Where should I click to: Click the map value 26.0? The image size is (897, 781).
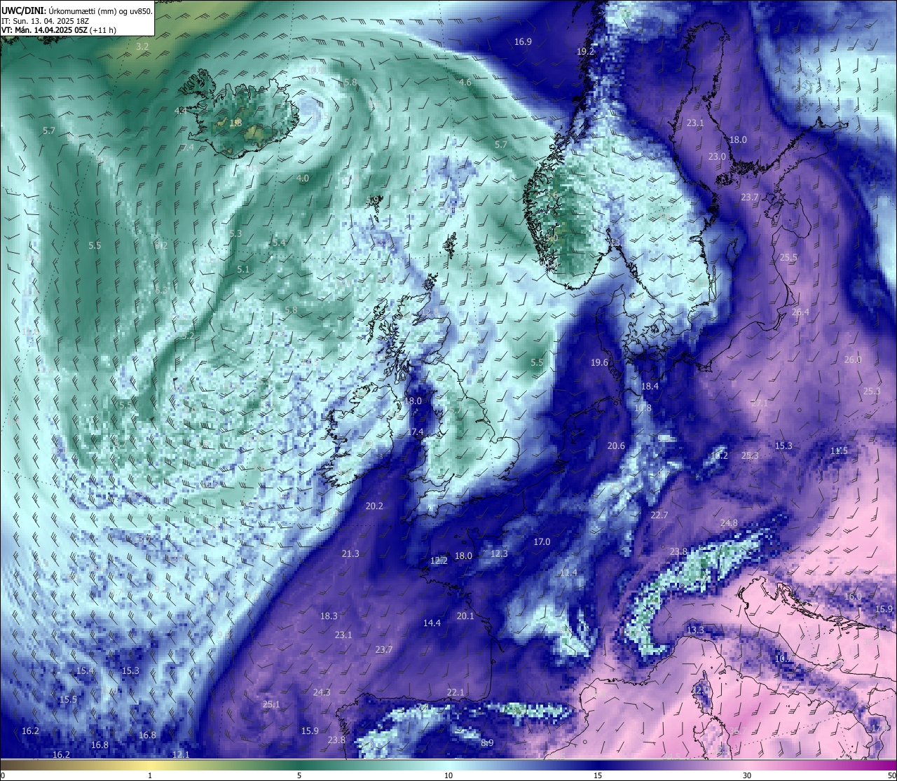[x=853, y=360]
